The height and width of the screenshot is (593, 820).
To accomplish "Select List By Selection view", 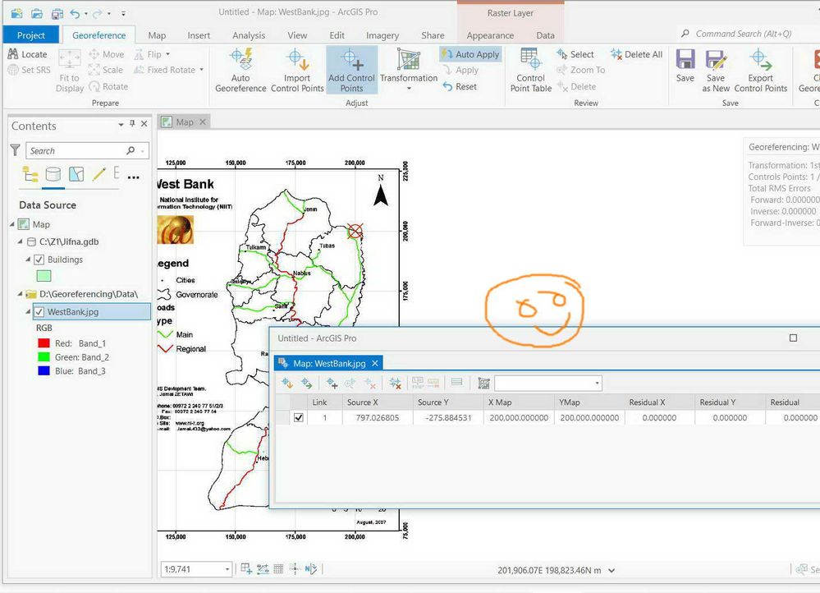I will [x=76, y=174].
